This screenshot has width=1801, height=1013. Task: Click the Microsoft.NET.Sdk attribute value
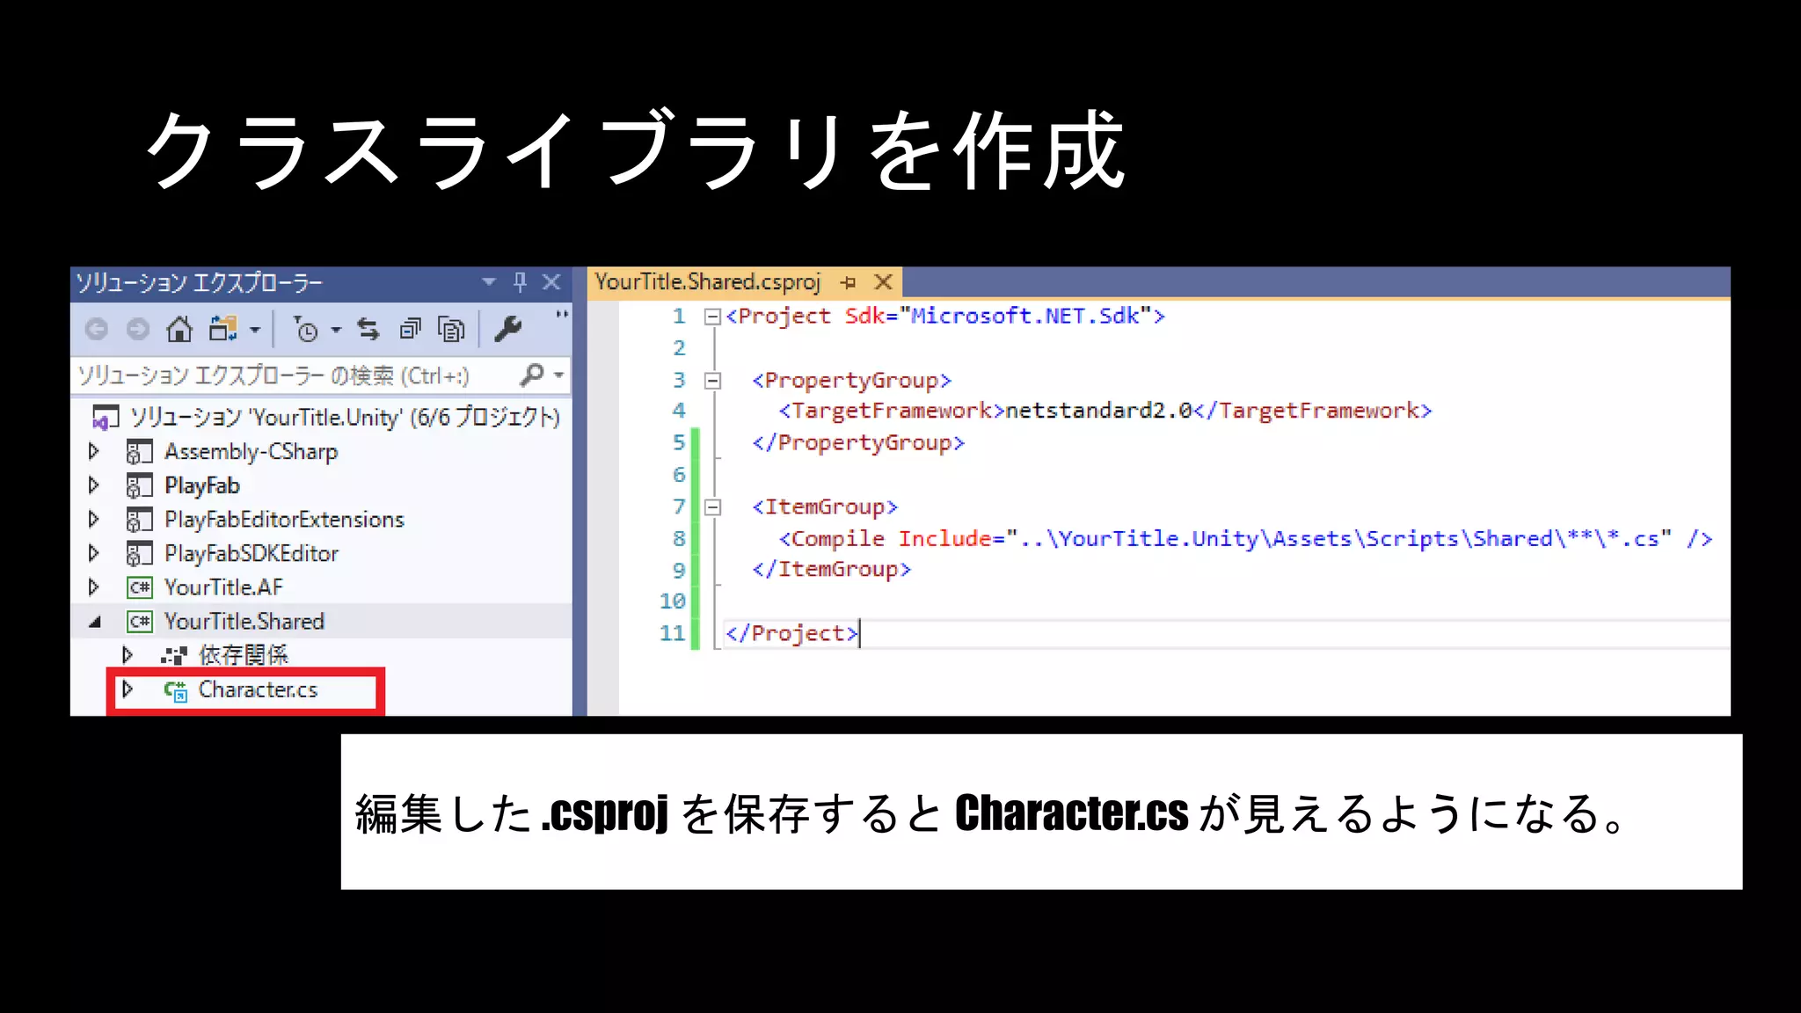coord(1025,316)
